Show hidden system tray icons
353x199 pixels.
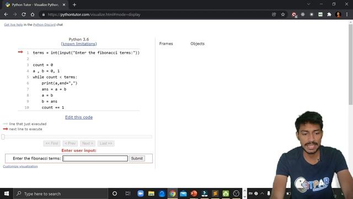(x=262, y=193)
